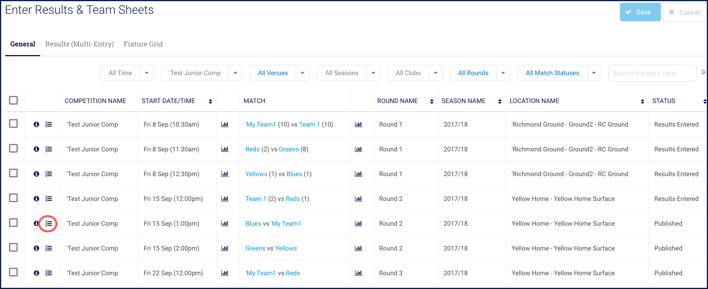Open 'My Team1 link in the 10:30am fixture
The image size is (708, 289).
pyautogui.click(x=261, y=124)
